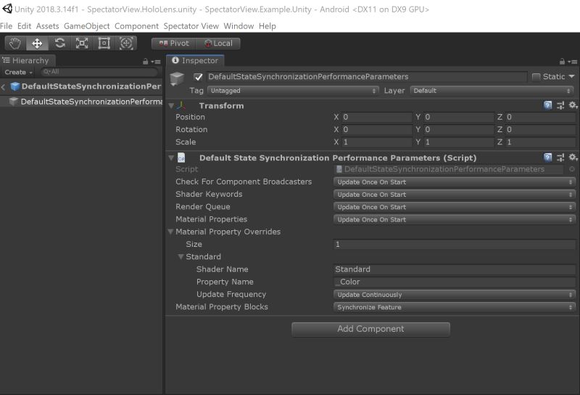Click the blue prefab cube icon in Hierarchy
This screenshot has width=580, height=395.
pos(14,86)
